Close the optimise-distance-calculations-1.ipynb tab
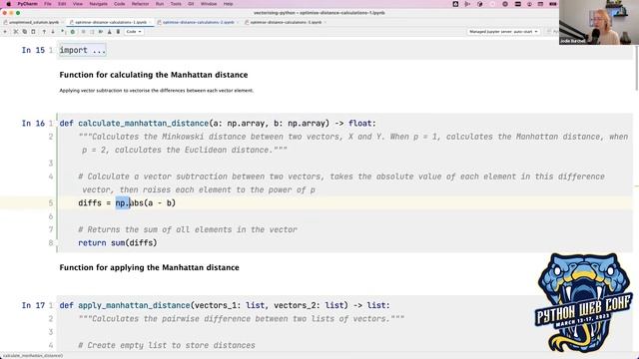Viewport: 639px width, 359px height. (151, 22)
